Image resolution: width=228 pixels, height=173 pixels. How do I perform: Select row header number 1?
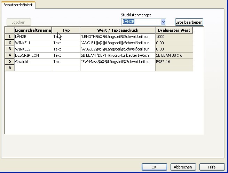click(x=9, y=37)
